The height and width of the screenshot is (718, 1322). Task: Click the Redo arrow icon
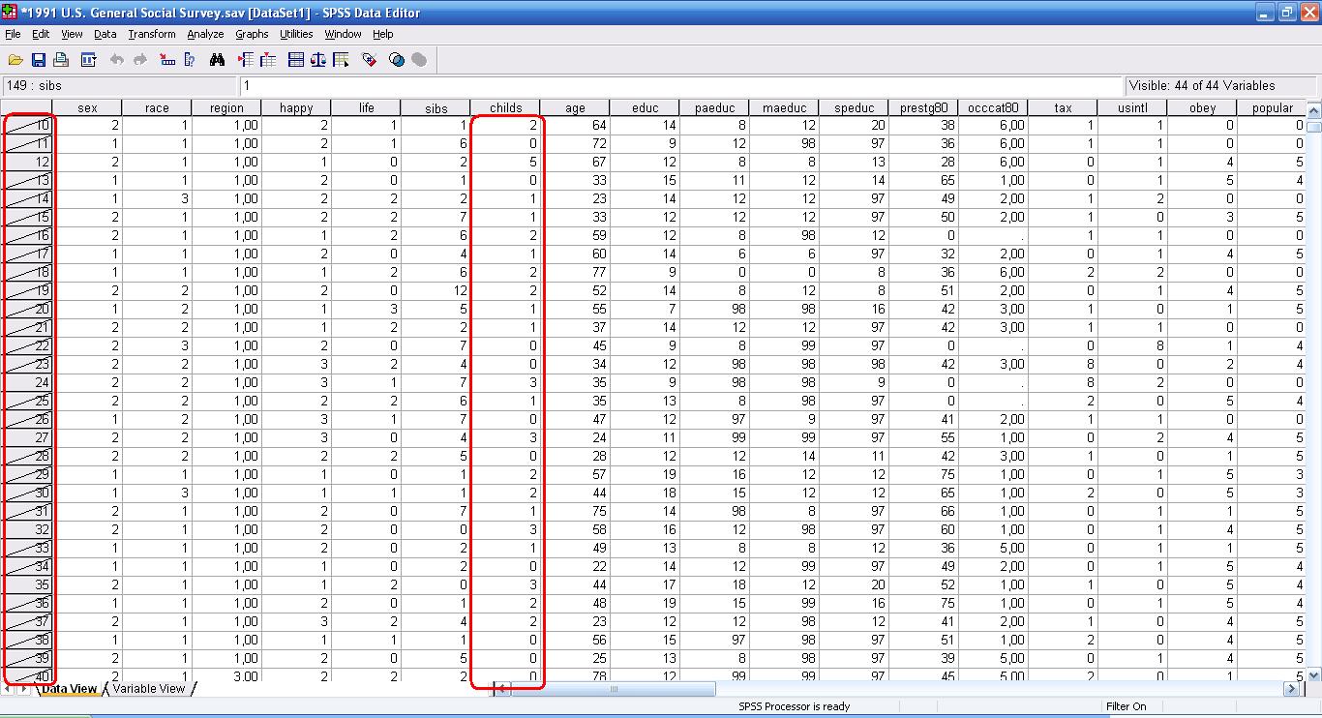[x=140, y=60]
